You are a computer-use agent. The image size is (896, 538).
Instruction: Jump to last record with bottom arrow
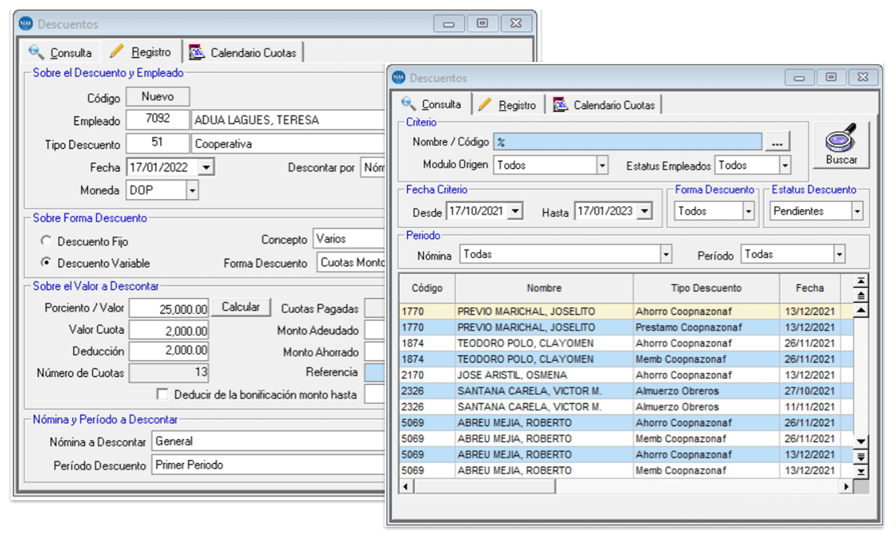(x=861, y=471)
